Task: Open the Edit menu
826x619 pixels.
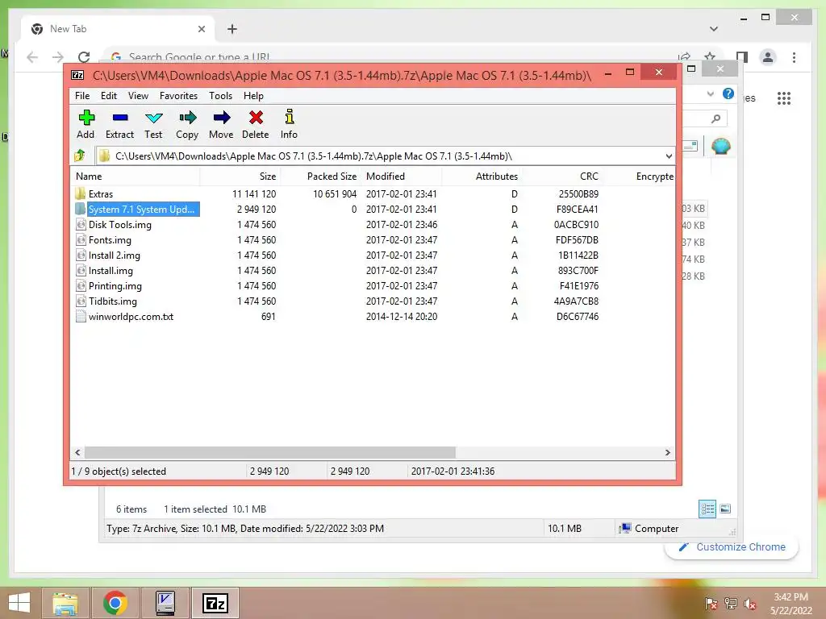Action: click(x=109, y=96)
